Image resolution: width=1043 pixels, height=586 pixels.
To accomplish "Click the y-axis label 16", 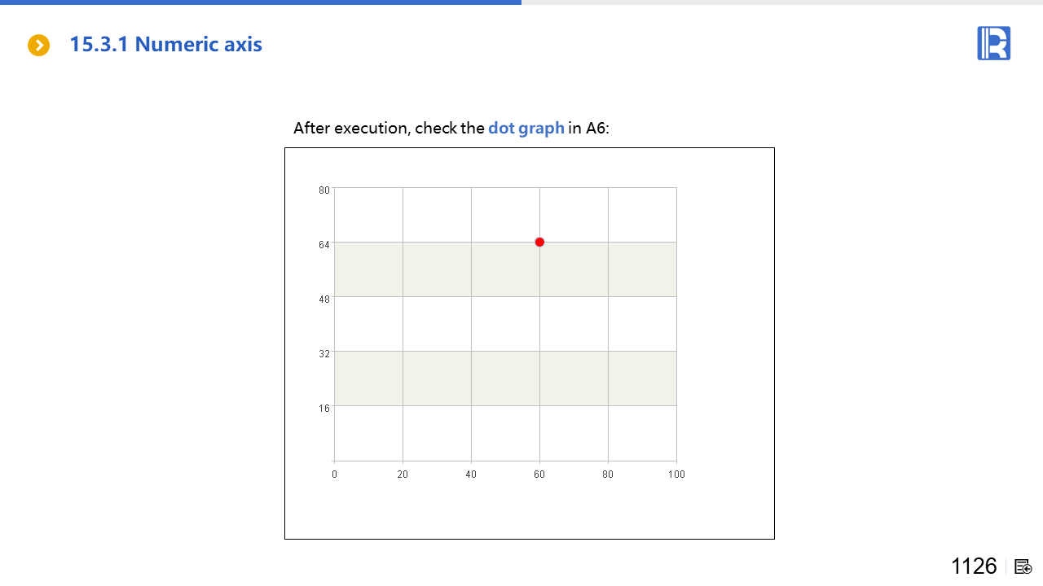I will point(324,409).
